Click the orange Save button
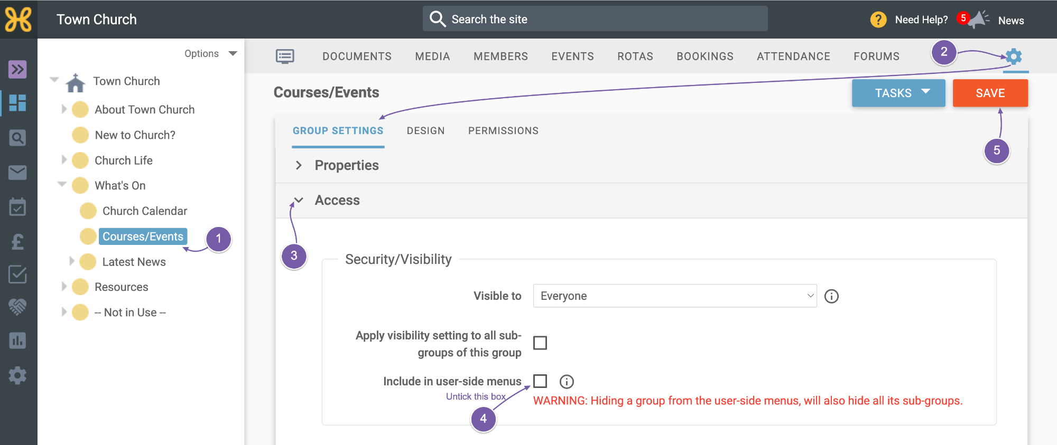The image size is (1057, 445). tap(990, 93)
